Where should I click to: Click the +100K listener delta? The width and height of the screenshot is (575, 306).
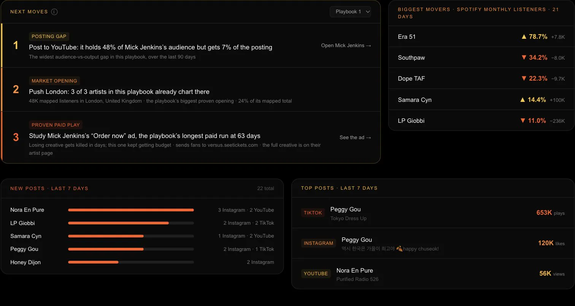557,100
